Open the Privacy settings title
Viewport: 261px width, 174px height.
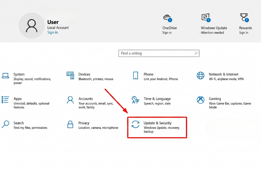pos(84,123)
